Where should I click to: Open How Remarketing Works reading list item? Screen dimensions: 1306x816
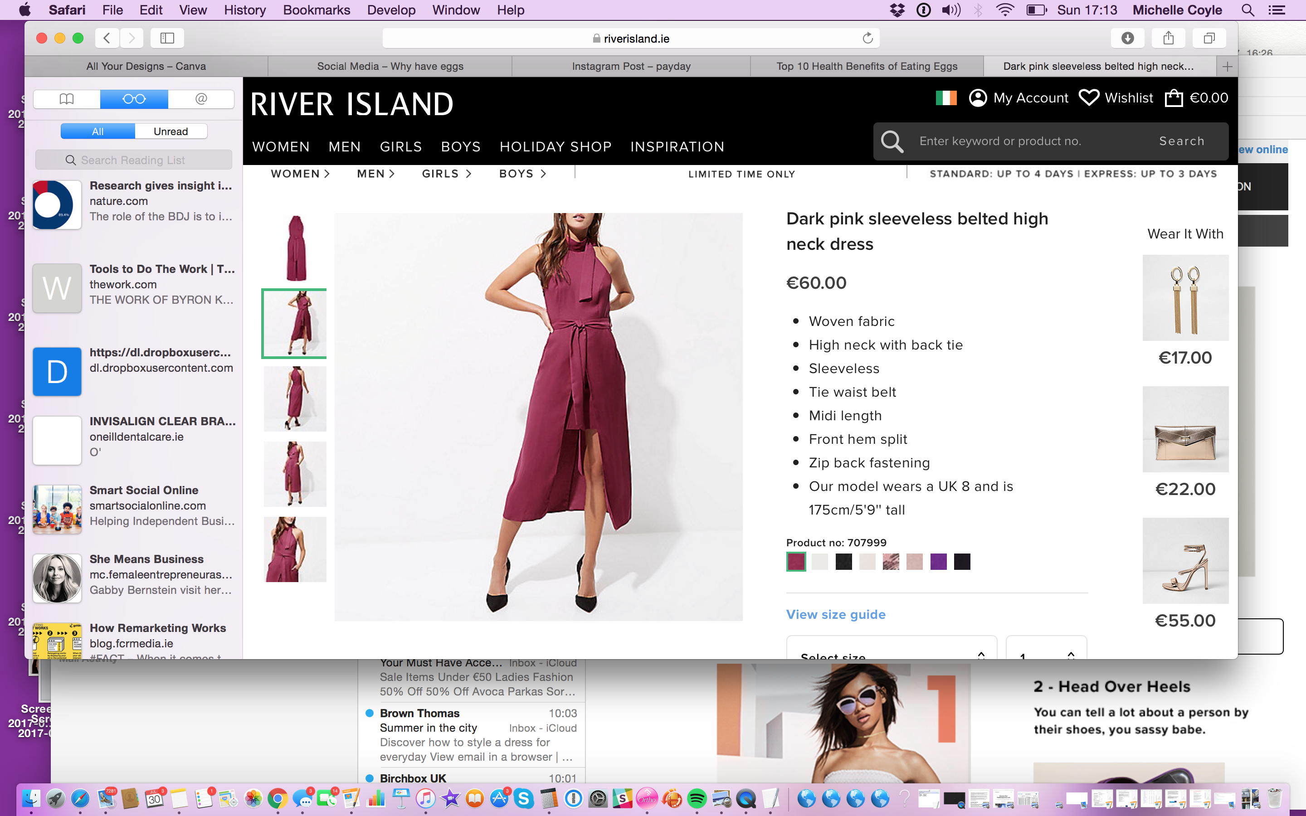[x=134, y=640]
